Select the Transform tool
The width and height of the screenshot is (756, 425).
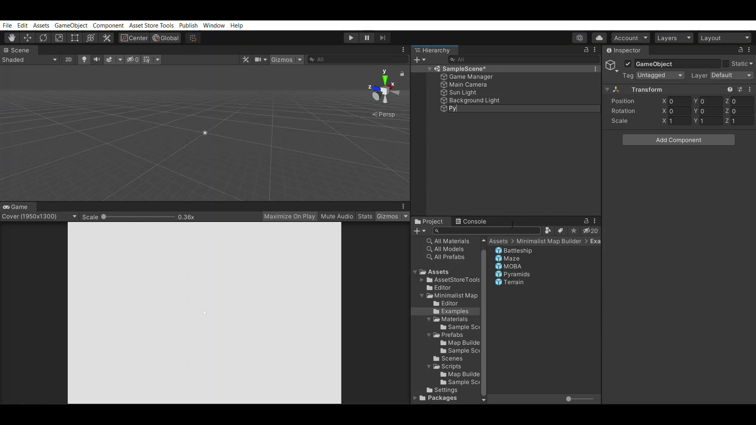tap(91, 38)
